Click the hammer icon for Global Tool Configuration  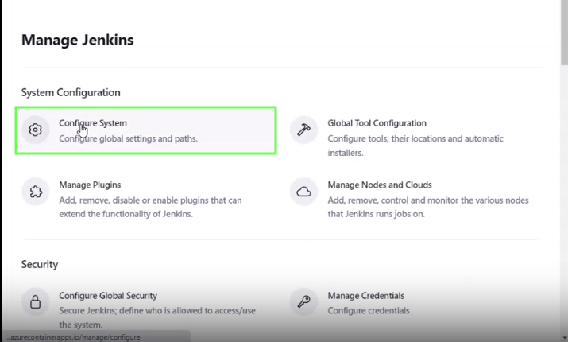[303, 130]
